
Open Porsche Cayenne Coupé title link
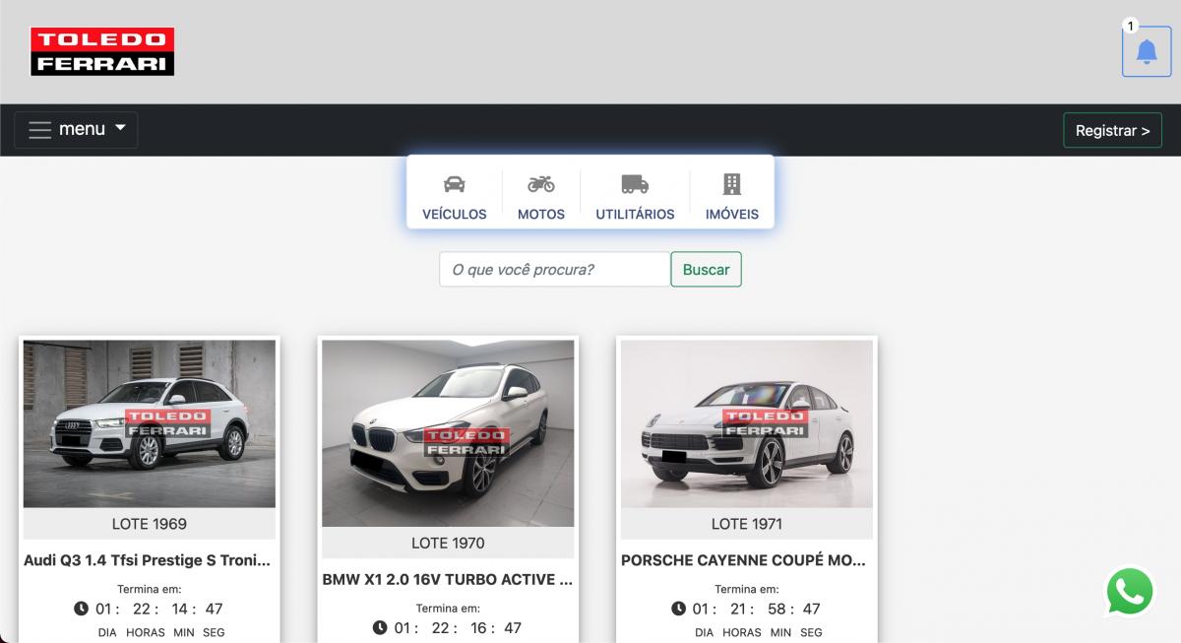(x=744, y=560)
